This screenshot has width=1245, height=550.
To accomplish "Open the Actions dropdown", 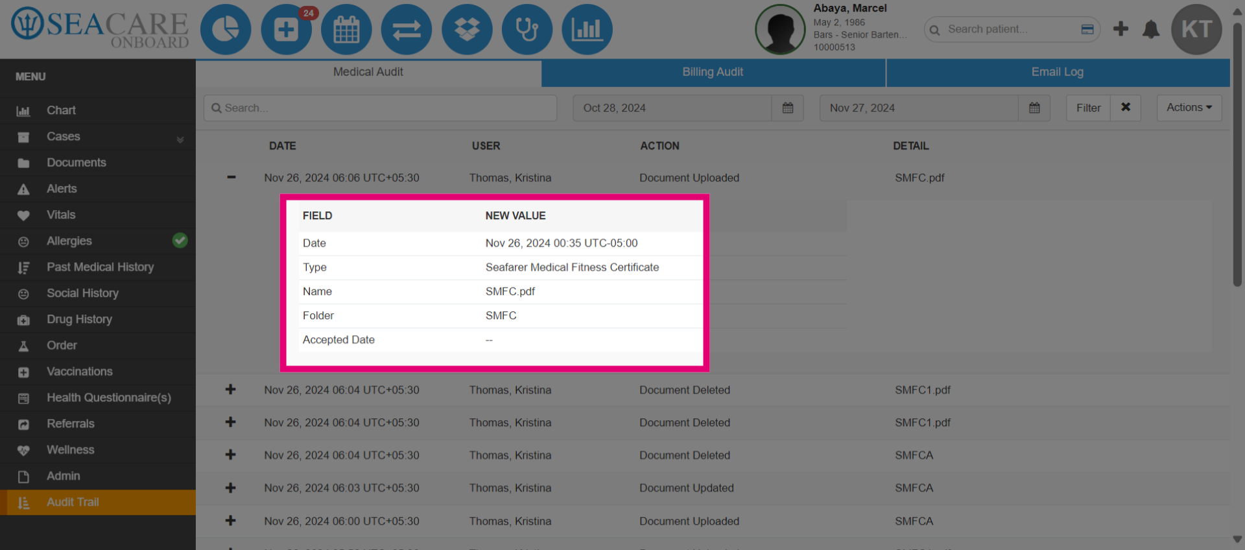I will 1189,108.
